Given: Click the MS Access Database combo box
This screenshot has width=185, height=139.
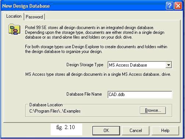Looking at the screenshot, I should 140,65.
